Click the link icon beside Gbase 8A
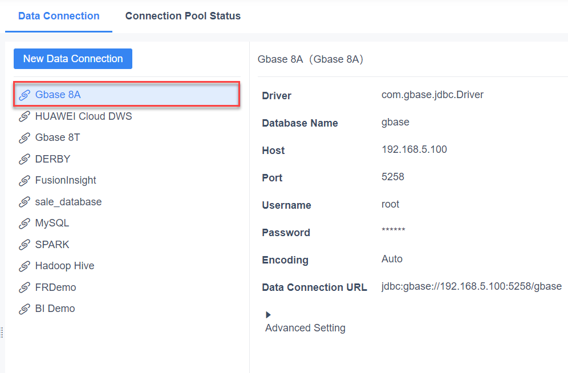 [25, 95]
